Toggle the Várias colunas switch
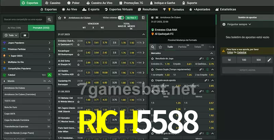The height and width of the screenshot is (140, 274). (x=121, y=18)
